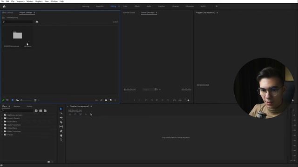Toggle 32-bit Color effects filter

coord(41,110)
